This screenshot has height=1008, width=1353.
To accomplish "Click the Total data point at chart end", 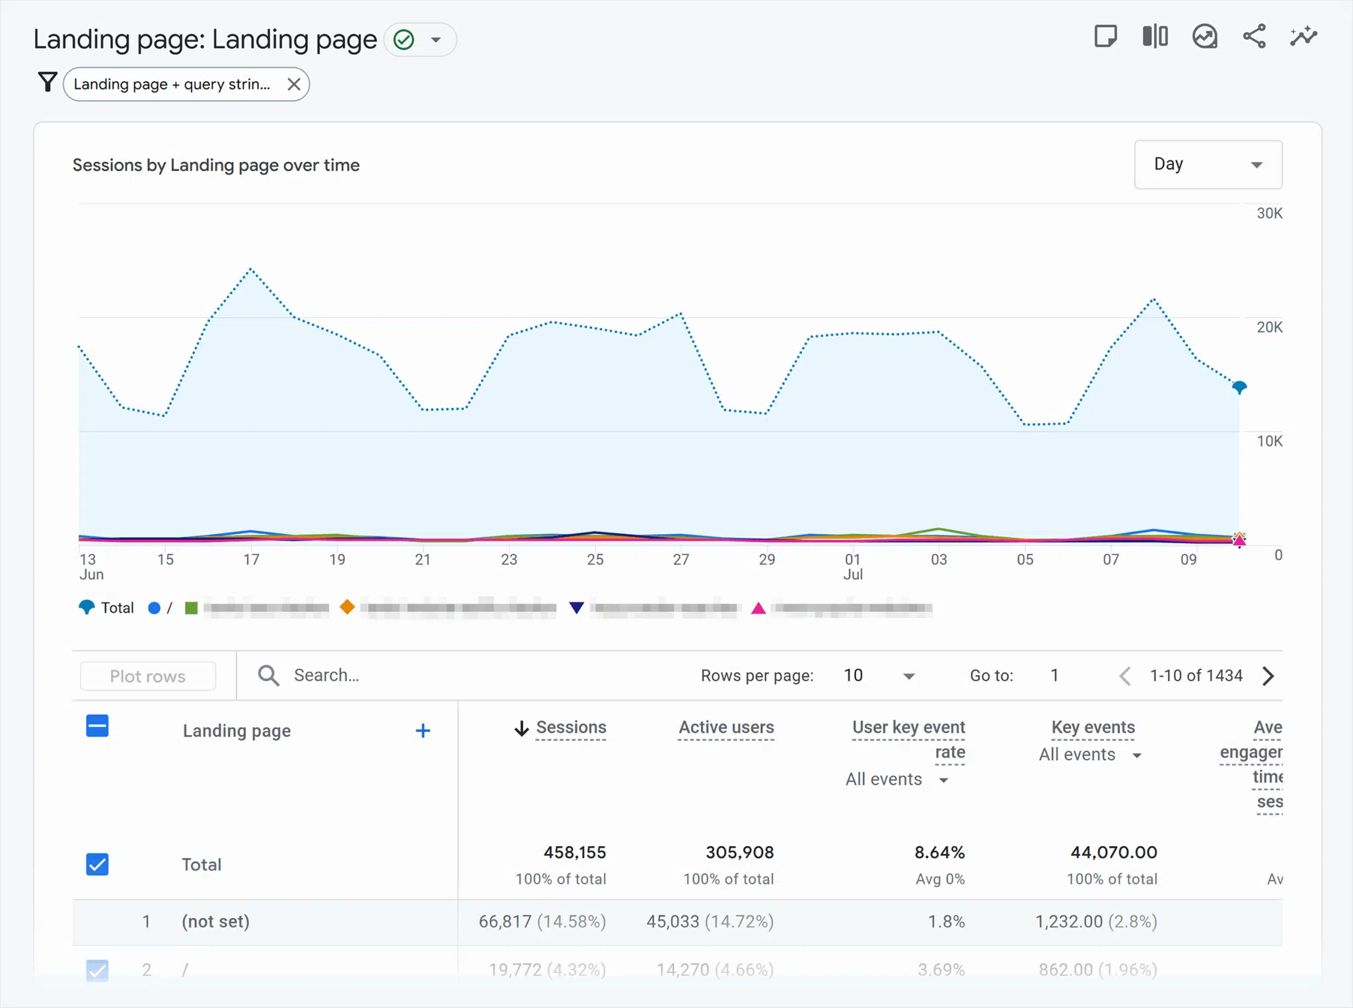I will 1239,387.
